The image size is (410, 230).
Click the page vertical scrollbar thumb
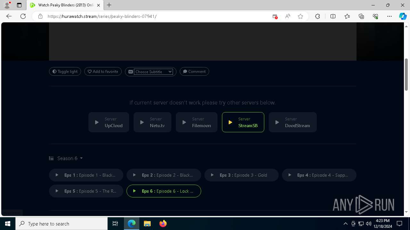[x=406, y=74]
